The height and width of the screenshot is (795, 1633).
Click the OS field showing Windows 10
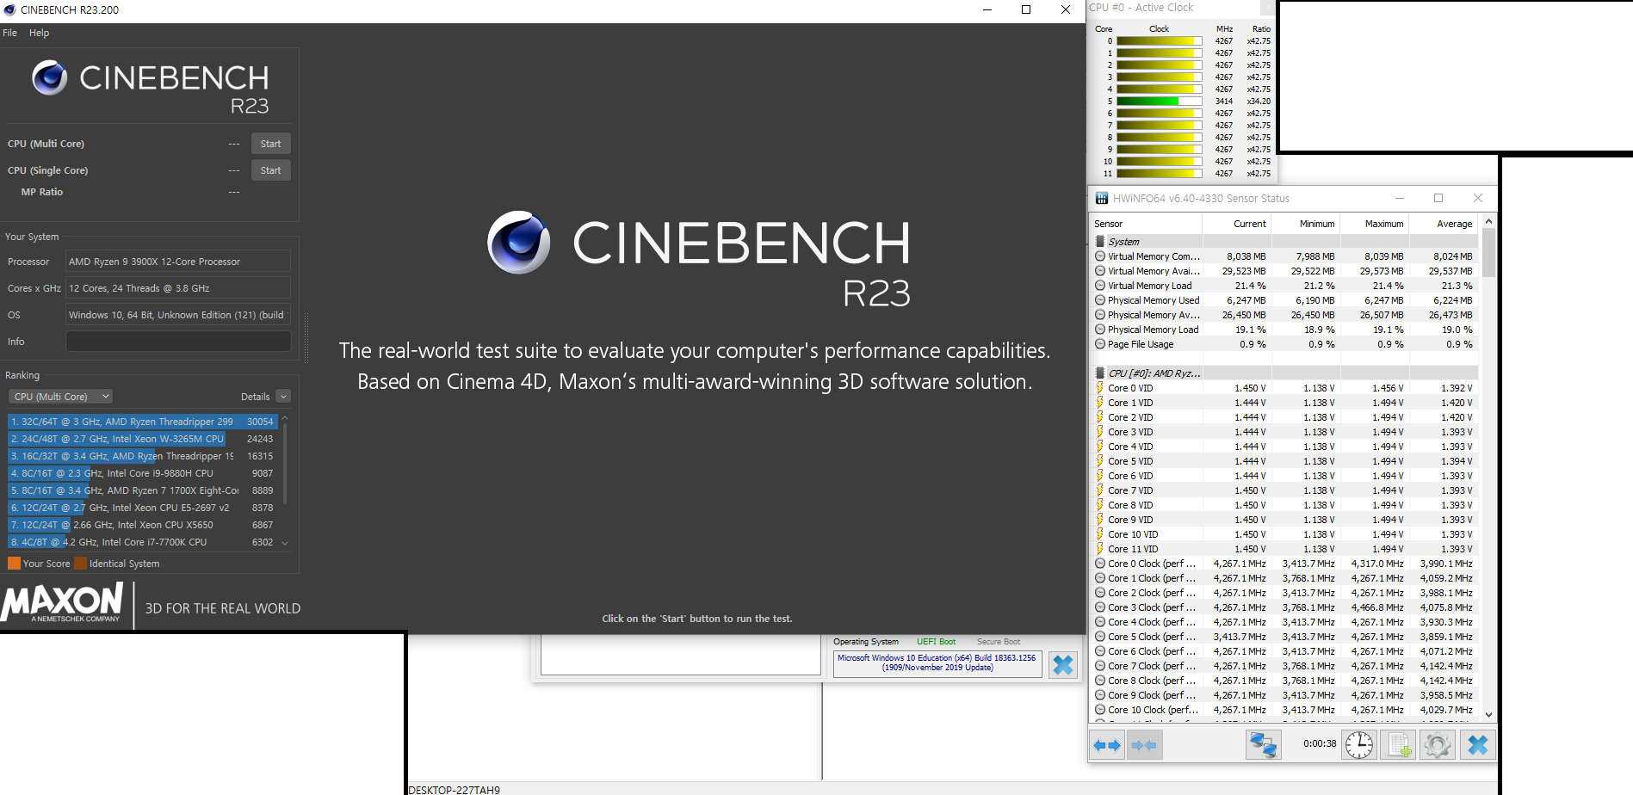(x=178, y=315)
